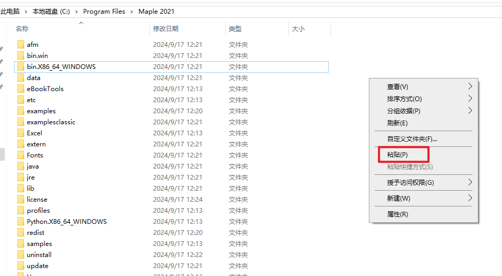Image resolution: width=502 pixels, height=276 pixels.
Task: Choose 排序方式(O) in the context menu
Action: [x=424, y=98]
